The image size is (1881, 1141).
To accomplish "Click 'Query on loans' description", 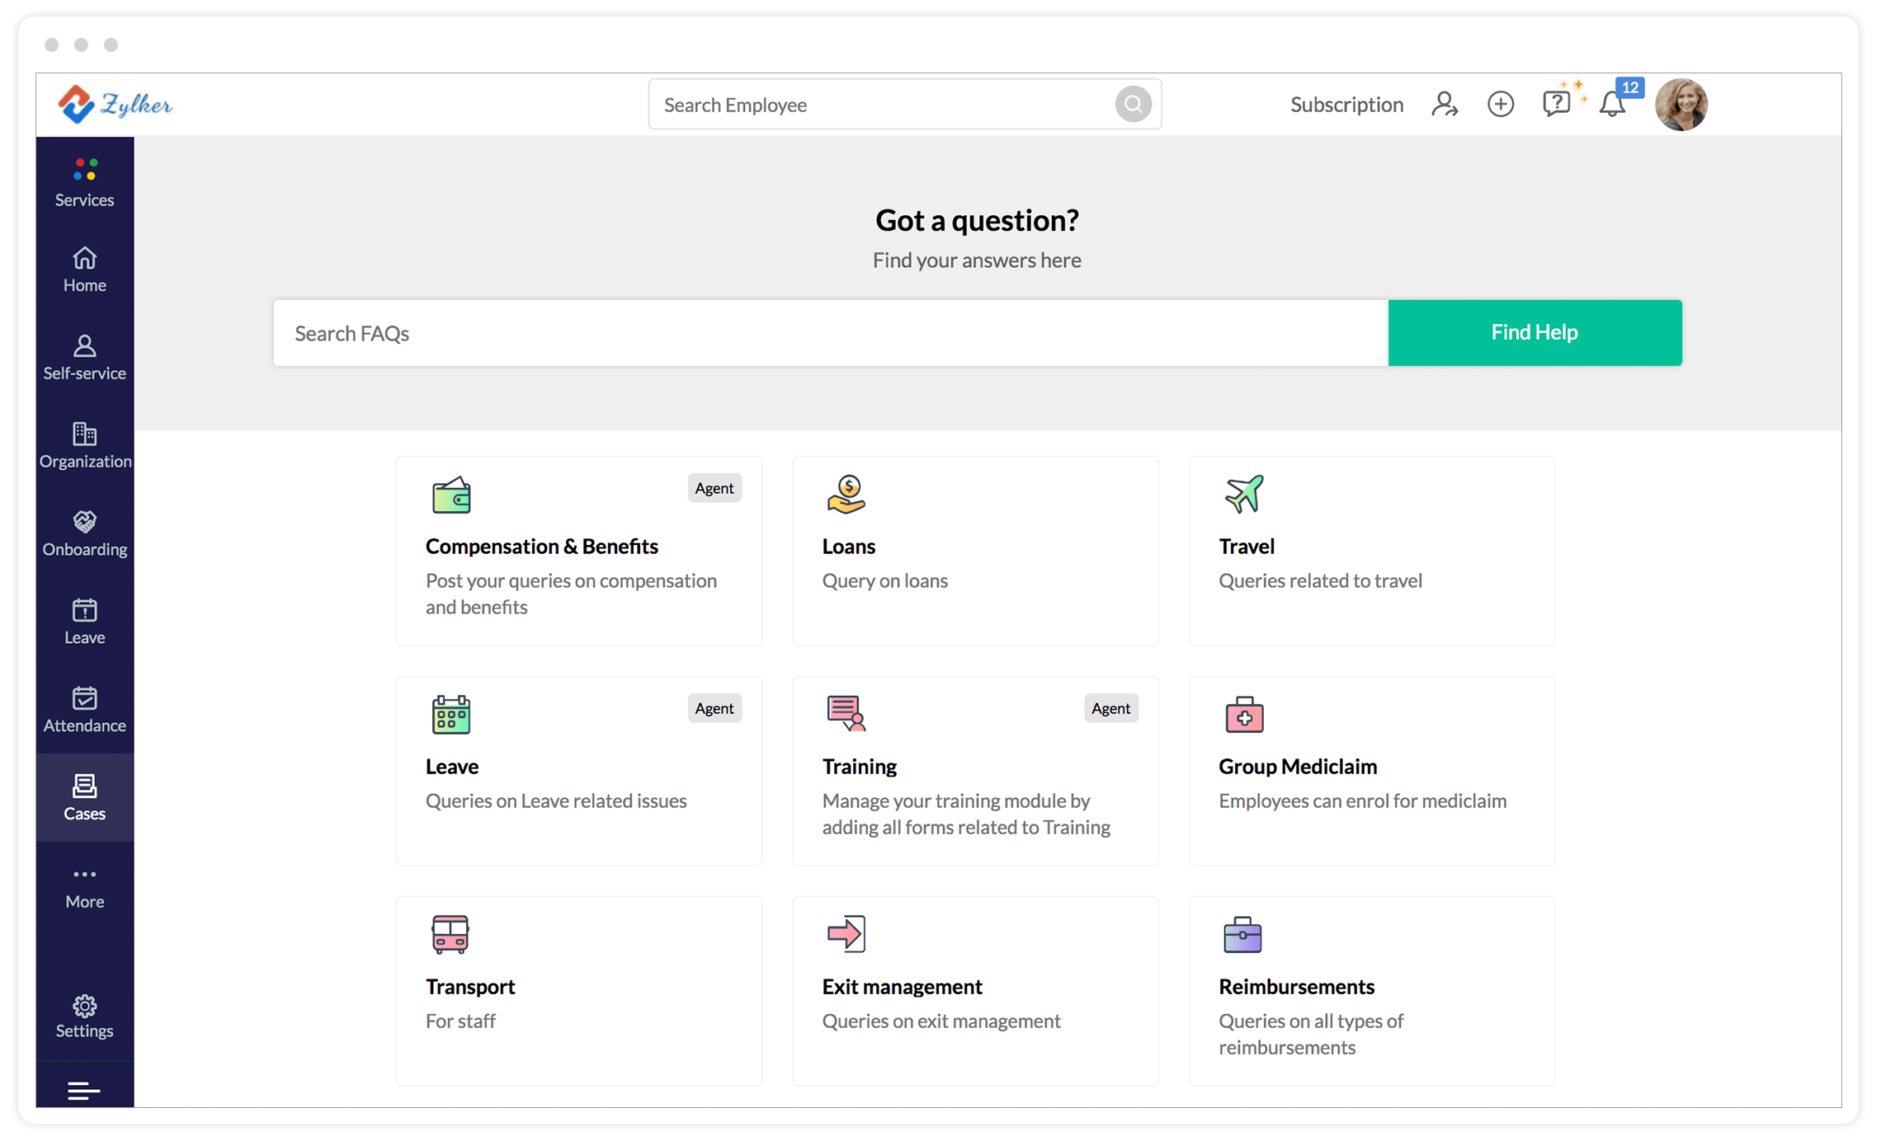I will [x=884, y=580].
